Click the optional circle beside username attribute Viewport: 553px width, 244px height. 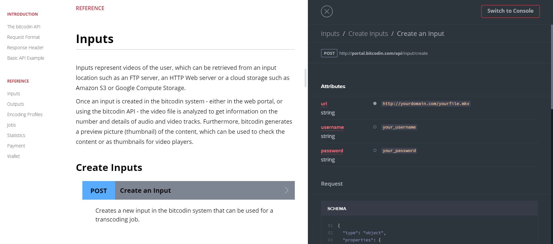[375, 127]
